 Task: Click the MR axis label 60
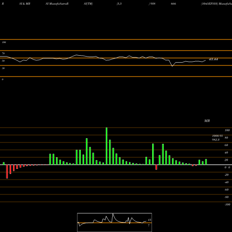(226, 145)
